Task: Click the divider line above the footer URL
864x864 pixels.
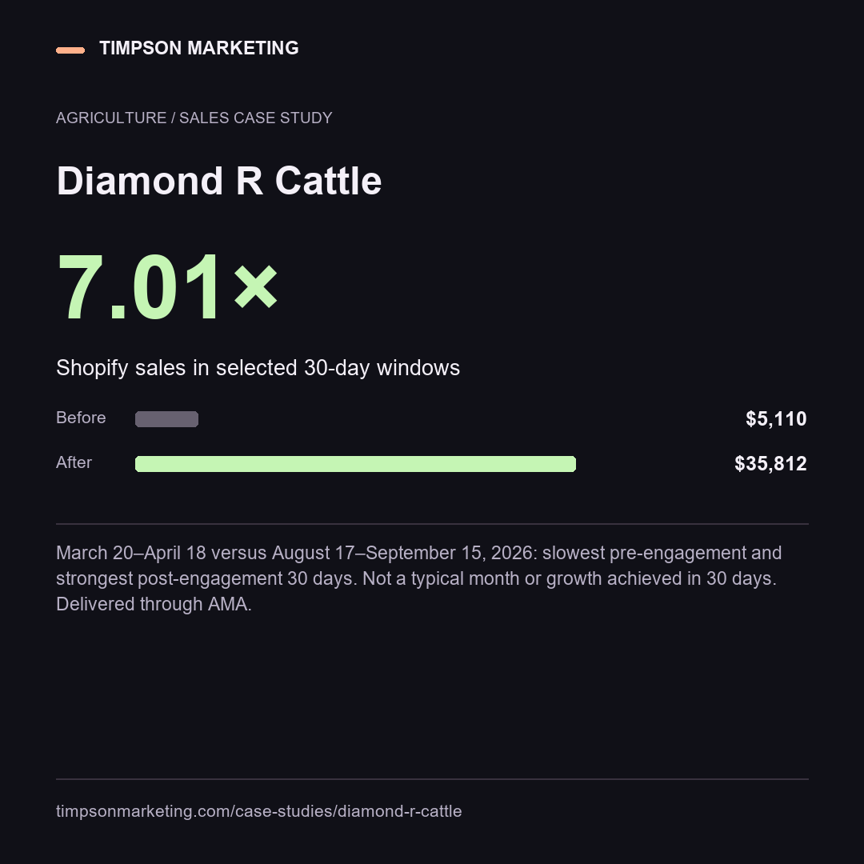Action: point(433,779)
